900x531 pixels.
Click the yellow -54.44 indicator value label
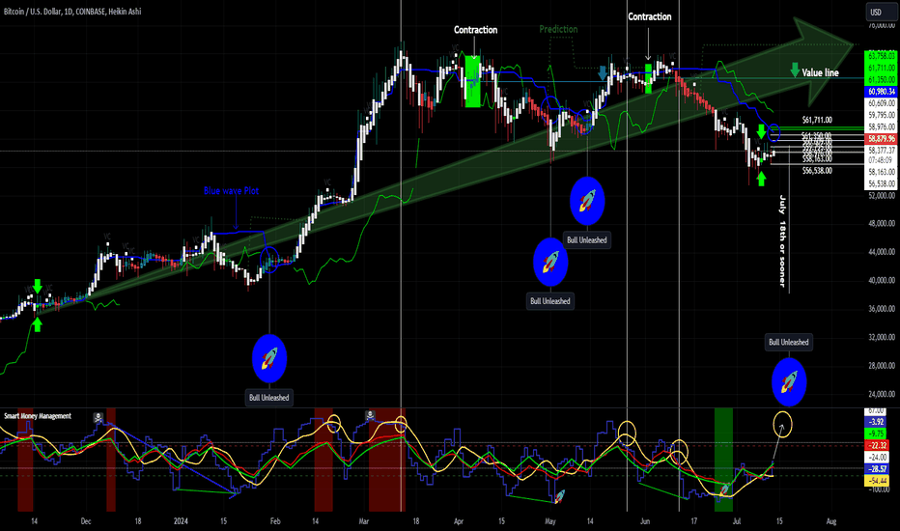pyautogui.click(x=877, y=481)
